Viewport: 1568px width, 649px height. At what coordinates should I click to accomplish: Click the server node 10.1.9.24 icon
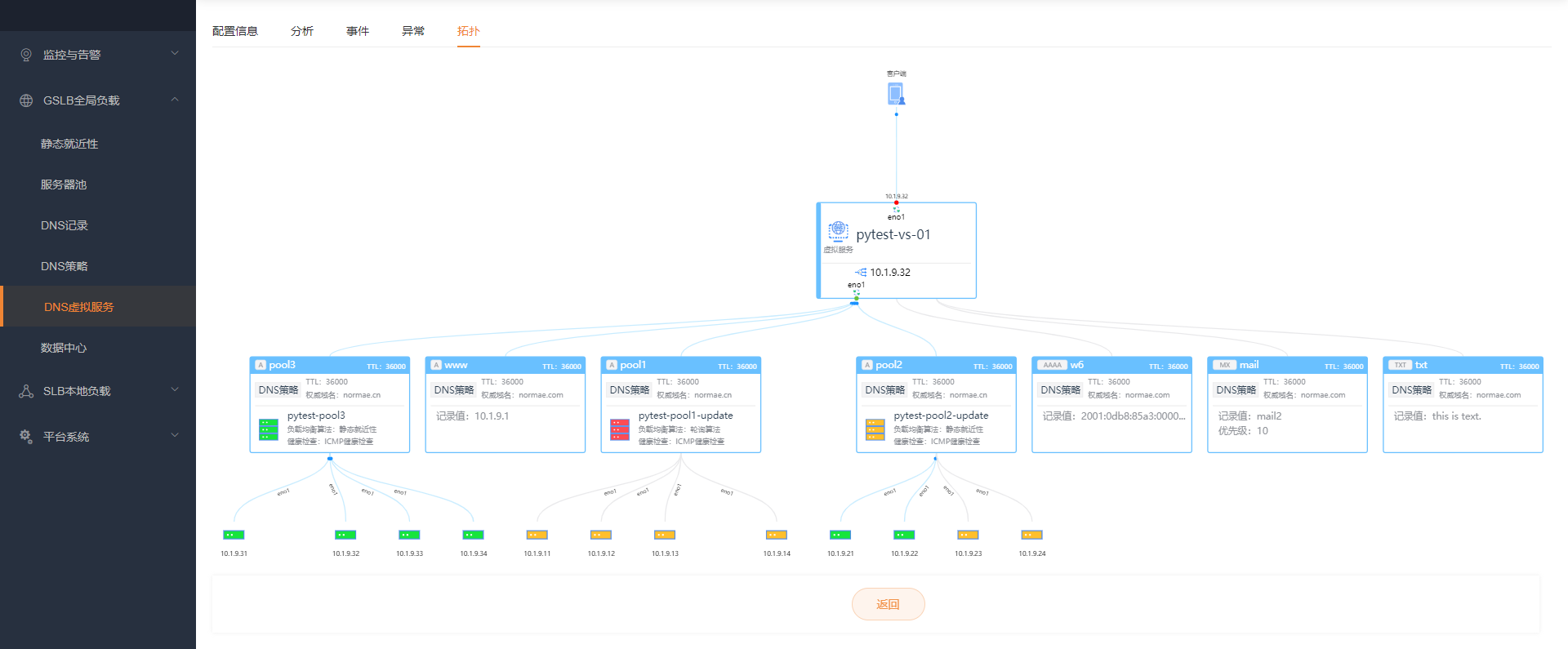click(x=1031, y=535)
